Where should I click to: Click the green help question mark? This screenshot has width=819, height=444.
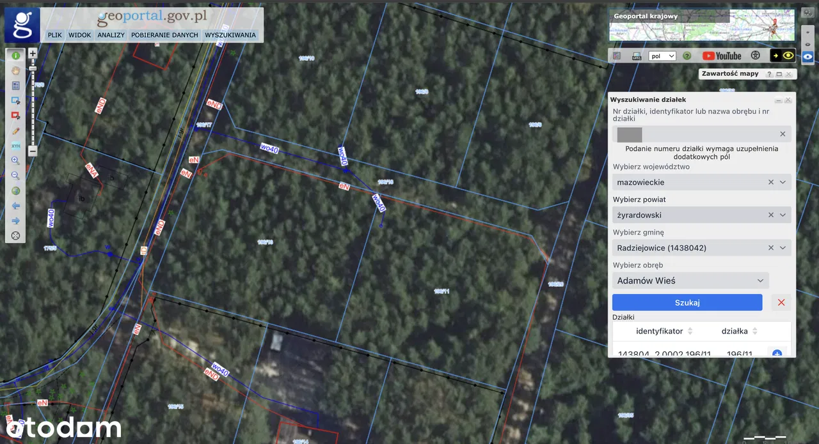coord(687,56)
